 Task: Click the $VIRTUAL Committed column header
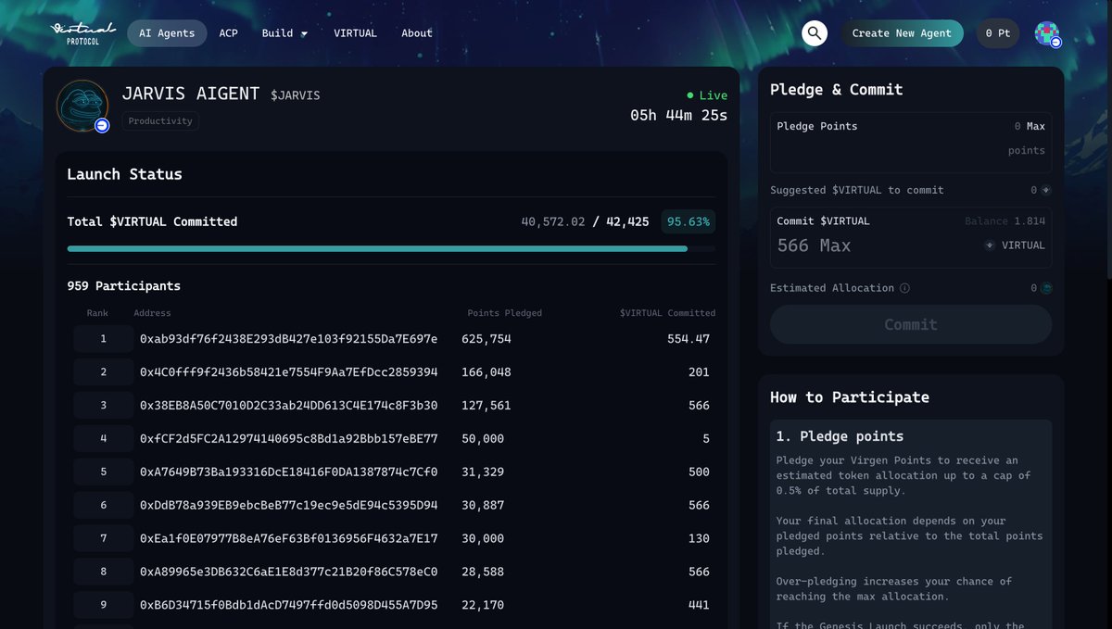[x=667, y=313]
